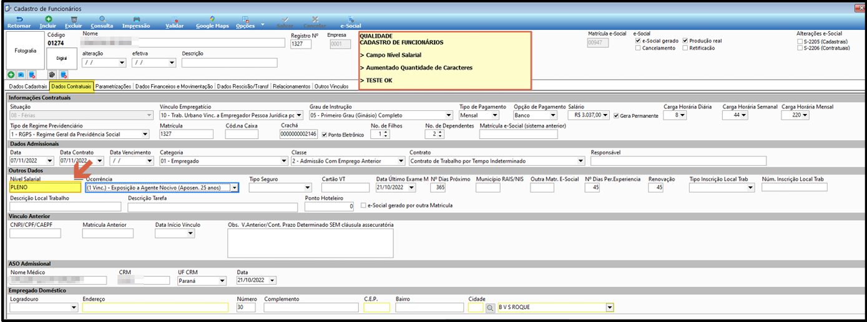Uncheck e-Social gerado checkbox

pyautogui.click(x=637, y=40)
